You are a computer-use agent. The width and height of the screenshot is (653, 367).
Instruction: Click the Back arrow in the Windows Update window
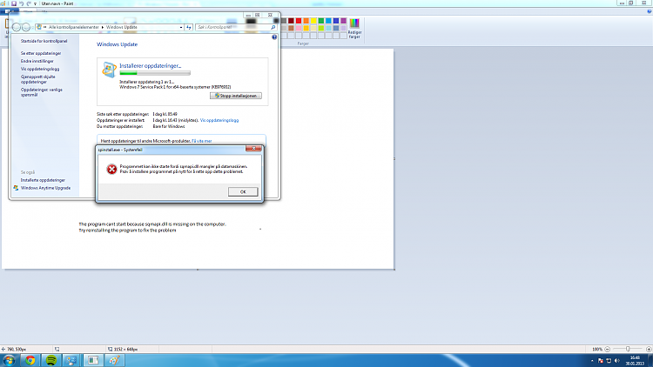click(x=17, y=27)
